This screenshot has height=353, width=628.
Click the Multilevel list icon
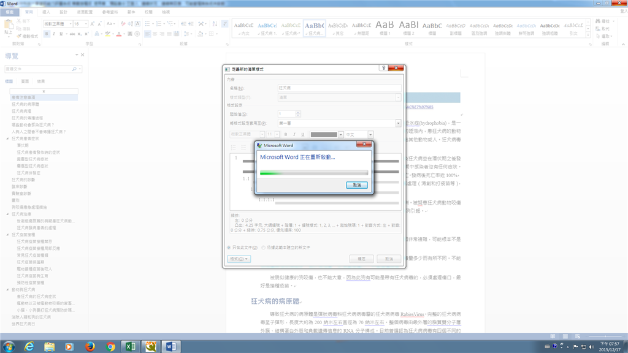(170, 24)
